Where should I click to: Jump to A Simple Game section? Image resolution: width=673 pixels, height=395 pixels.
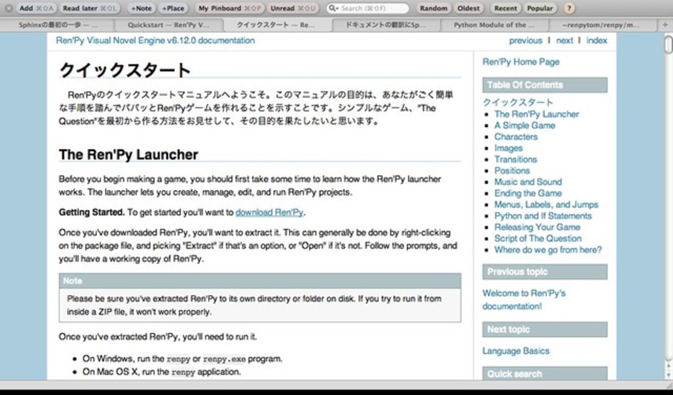coord(524,126)
